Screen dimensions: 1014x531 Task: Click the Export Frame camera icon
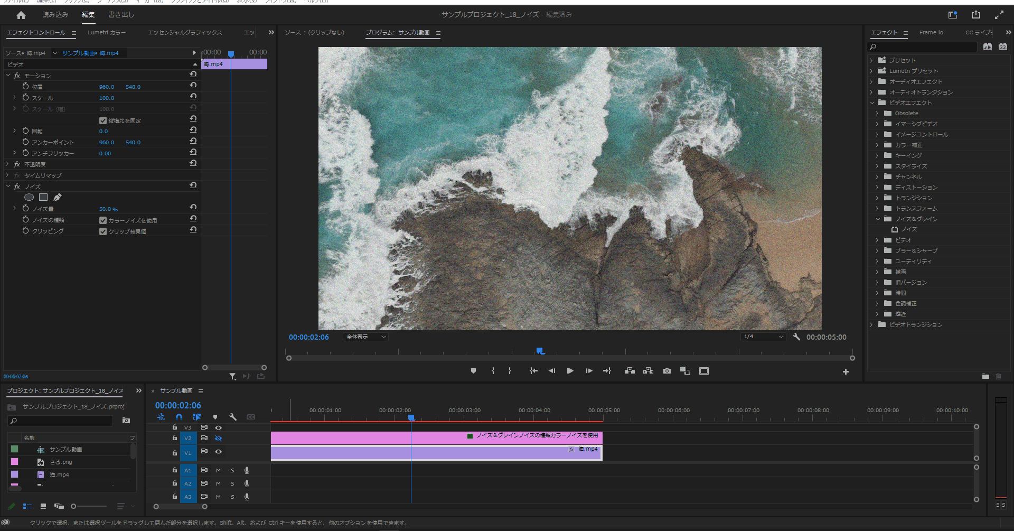click(x=667, y=371)
